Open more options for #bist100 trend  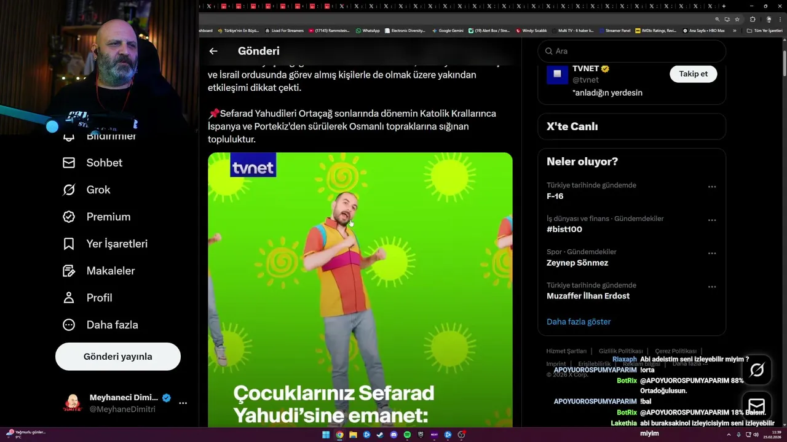[712, 220]
